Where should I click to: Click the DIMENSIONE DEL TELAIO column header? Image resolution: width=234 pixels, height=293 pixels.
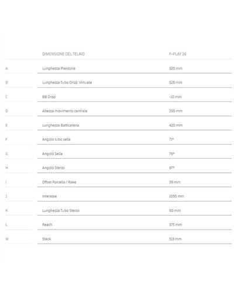pos(63,54)
